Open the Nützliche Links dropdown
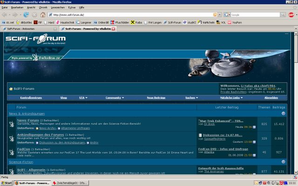298x186 pixels. 231,98
